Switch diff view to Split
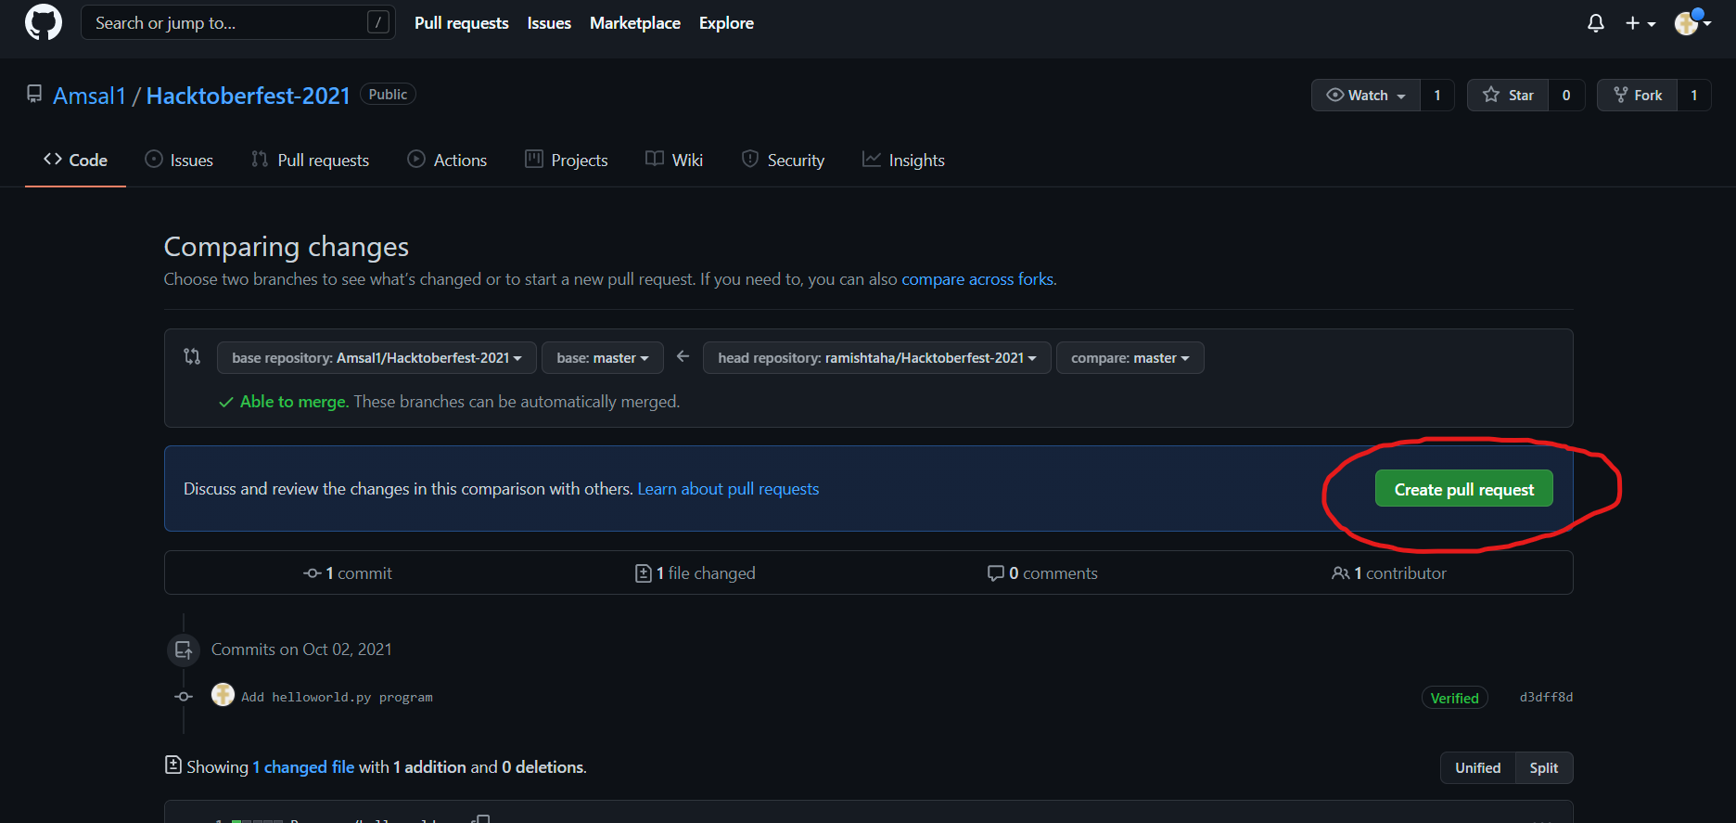The width and height of the screenshot is (1736, 823). tap(1544, 768)
